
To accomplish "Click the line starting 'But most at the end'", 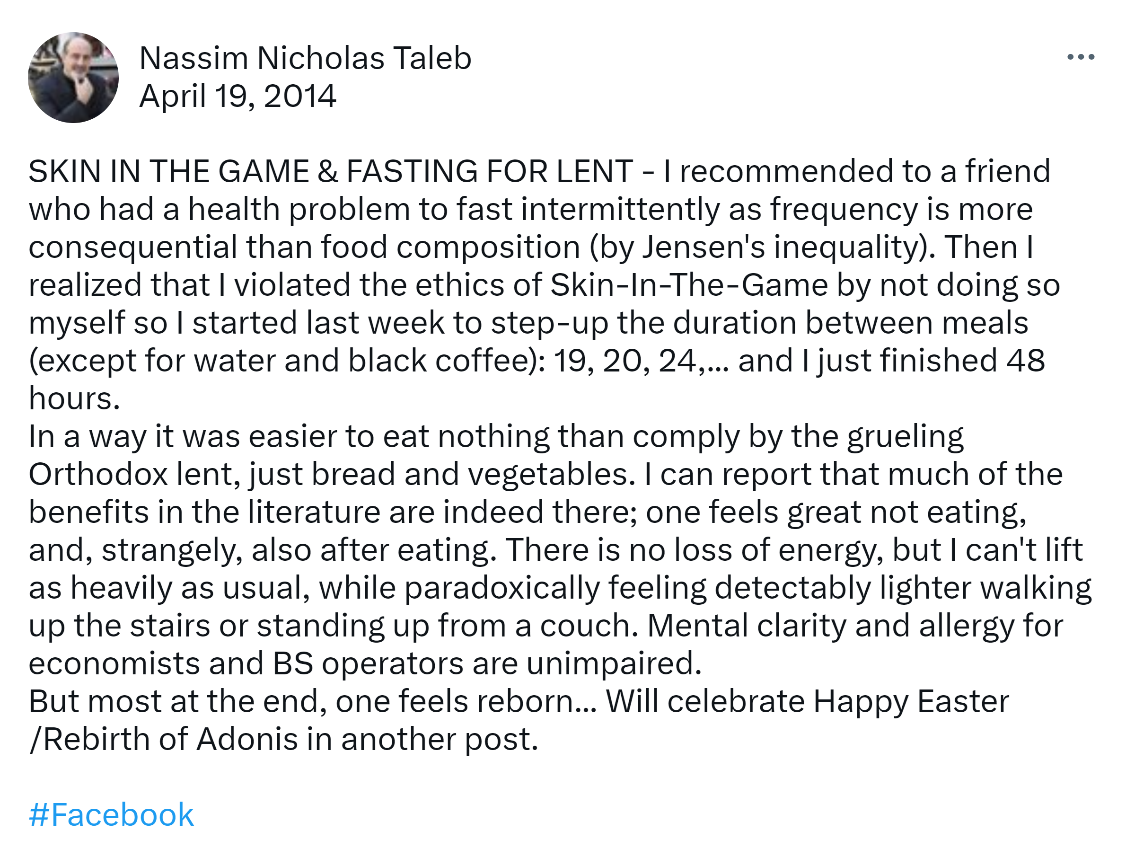I will [x=309, y=701].
